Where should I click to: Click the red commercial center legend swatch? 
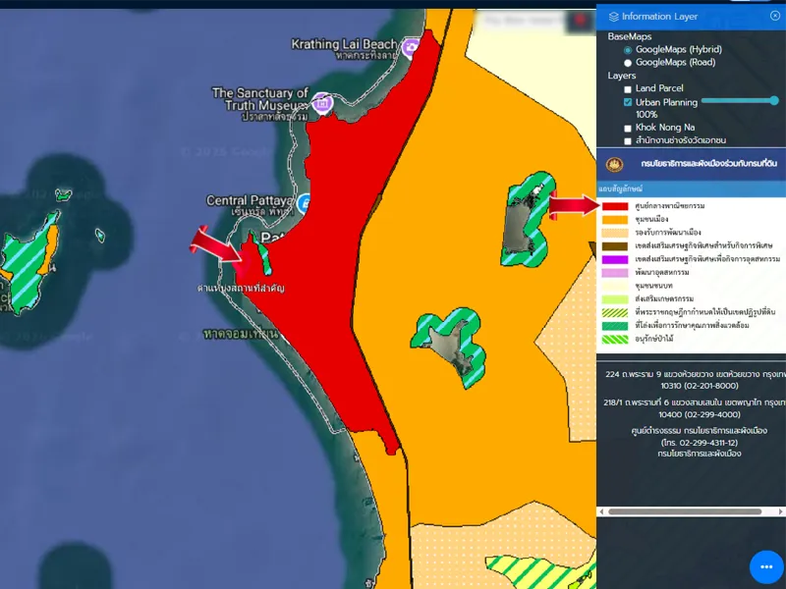[615, 206]
